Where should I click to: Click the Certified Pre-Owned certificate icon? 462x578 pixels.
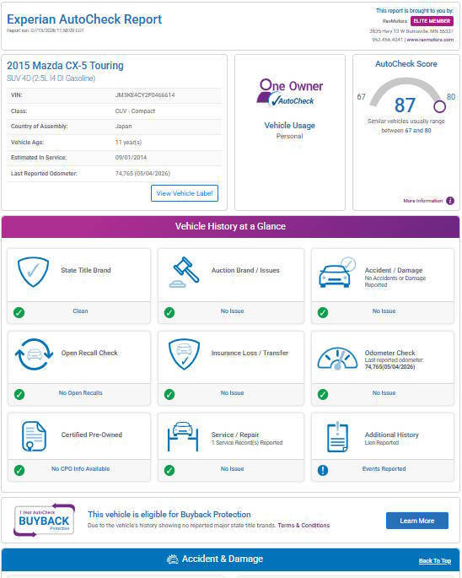tap(34, 436)
